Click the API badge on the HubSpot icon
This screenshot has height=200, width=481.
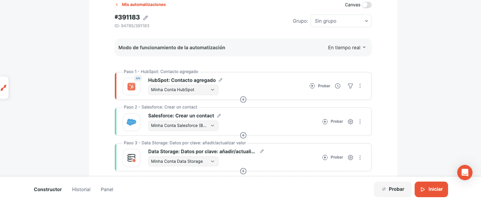[x=138, y=78]
